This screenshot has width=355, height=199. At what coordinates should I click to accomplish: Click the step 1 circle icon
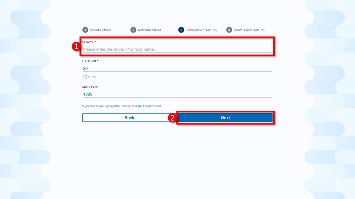[85, 30]
